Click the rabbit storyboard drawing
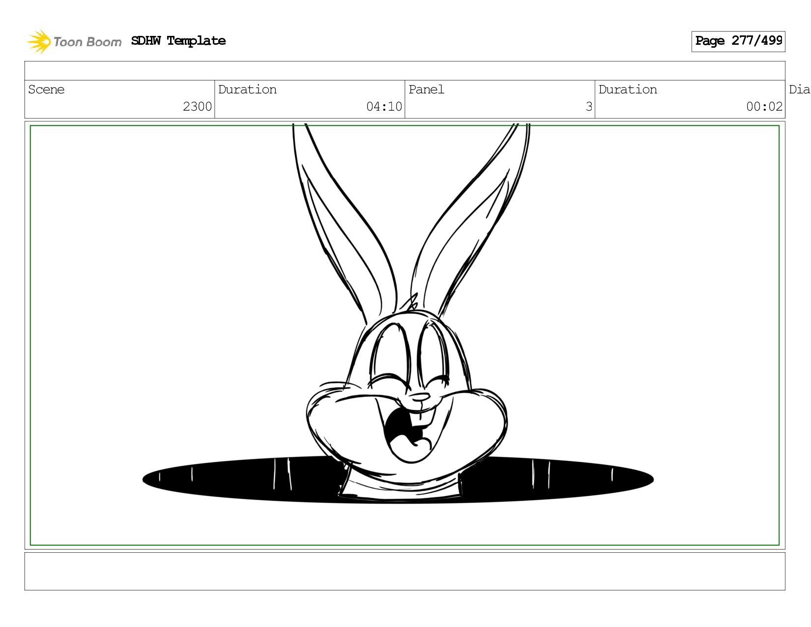Screen dimensions: 811x627 tap(405, 335)
